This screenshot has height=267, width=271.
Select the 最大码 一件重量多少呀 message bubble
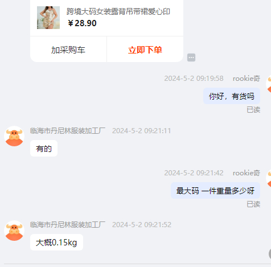click(x=215, y=191)
